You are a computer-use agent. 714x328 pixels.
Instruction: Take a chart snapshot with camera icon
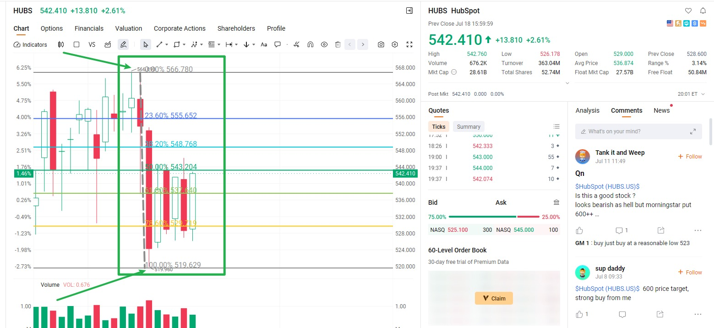[x=381, y=44]
